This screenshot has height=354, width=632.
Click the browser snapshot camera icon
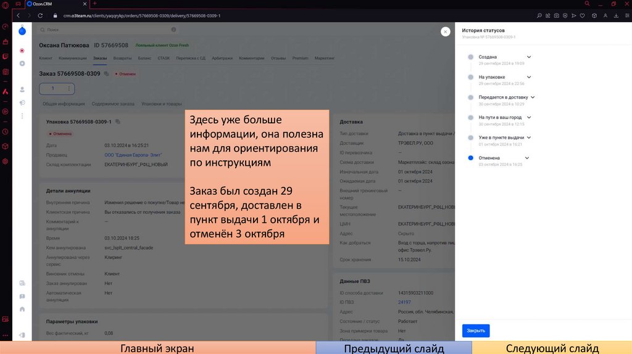pos(557,15)
